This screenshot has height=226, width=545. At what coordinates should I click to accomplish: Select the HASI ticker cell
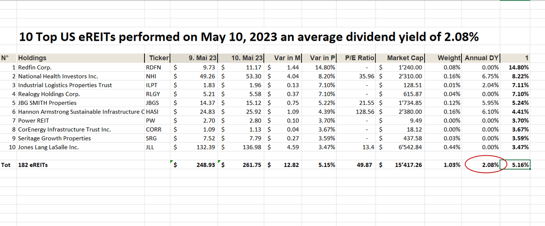click(157, 112)
